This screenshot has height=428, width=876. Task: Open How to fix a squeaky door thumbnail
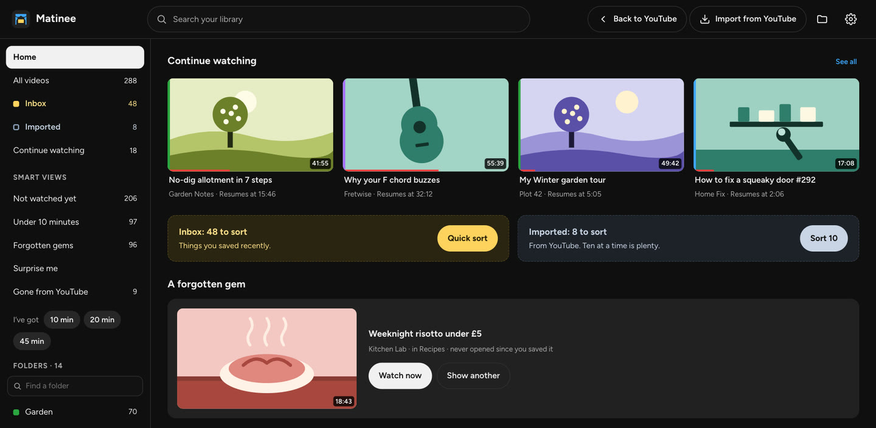click(x=776, y=125)
